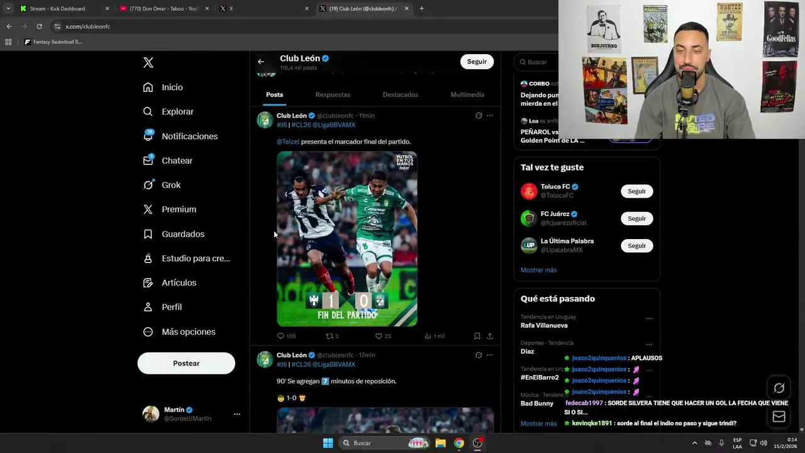The image size is (805, 453).
Task: Follow La Última Palabra
Action: click(636, 245)
